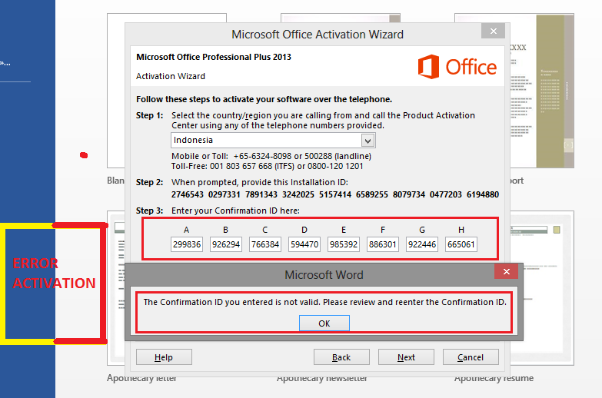602x398 pixels.
Task: Click the Installation ID group 2746543
Action: [188, 194]
